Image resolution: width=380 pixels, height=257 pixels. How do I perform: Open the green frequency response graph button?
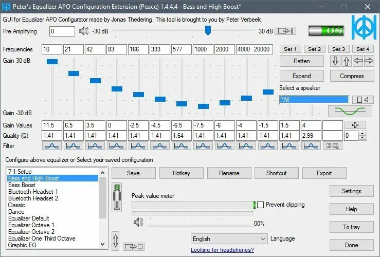(350, 112)
